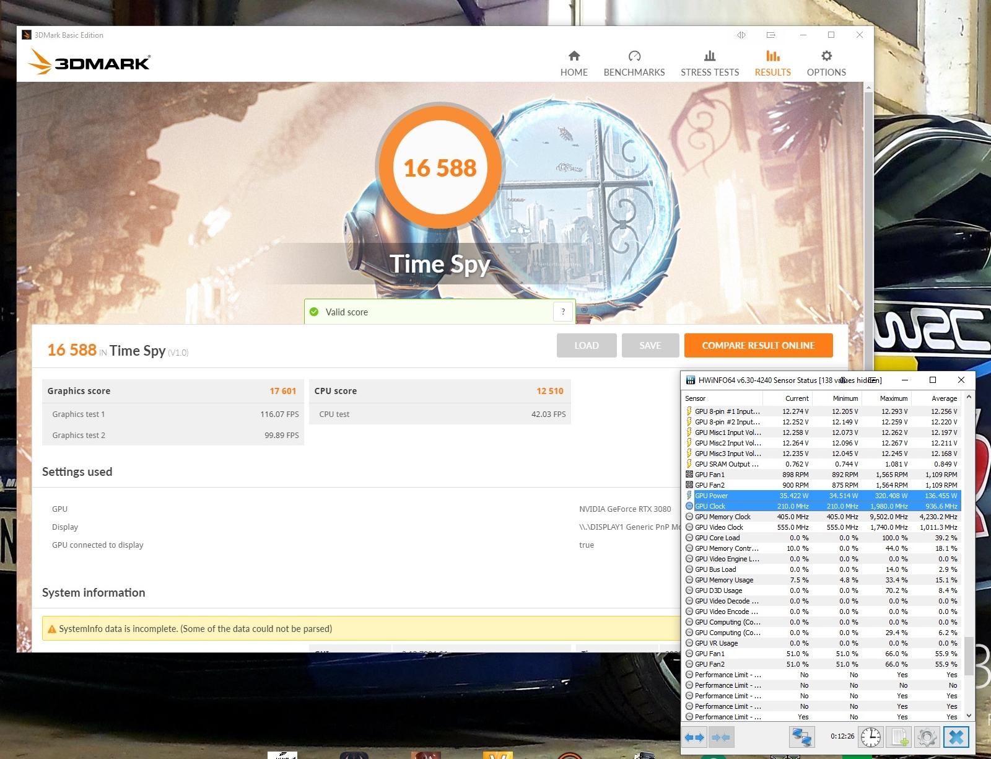The height and width of the screenshot is (759, 991).
Task: Click the question mark beside Valid score
Action: [x=563, y=312]
